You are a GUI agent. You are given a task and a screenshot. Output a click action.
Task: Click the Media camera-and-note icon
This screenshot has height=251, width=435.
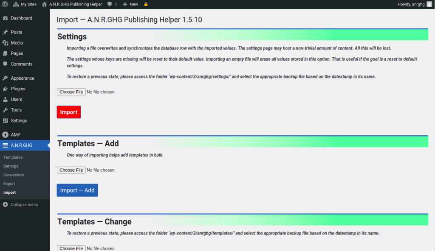click(x=5, y=43)
